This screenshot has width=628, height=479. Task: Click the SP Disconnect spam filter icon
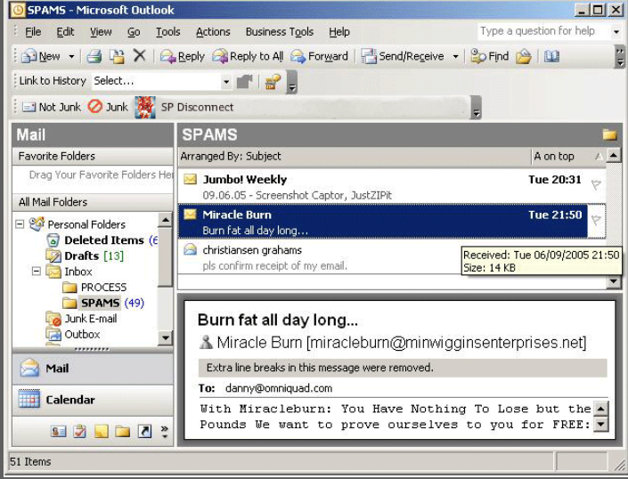tap(145, 107)
